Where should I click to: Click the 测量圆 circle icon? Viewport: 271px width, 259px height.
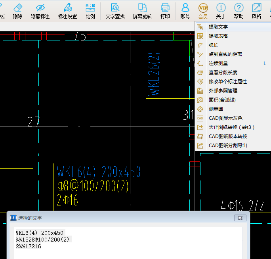tap(200, 109)
